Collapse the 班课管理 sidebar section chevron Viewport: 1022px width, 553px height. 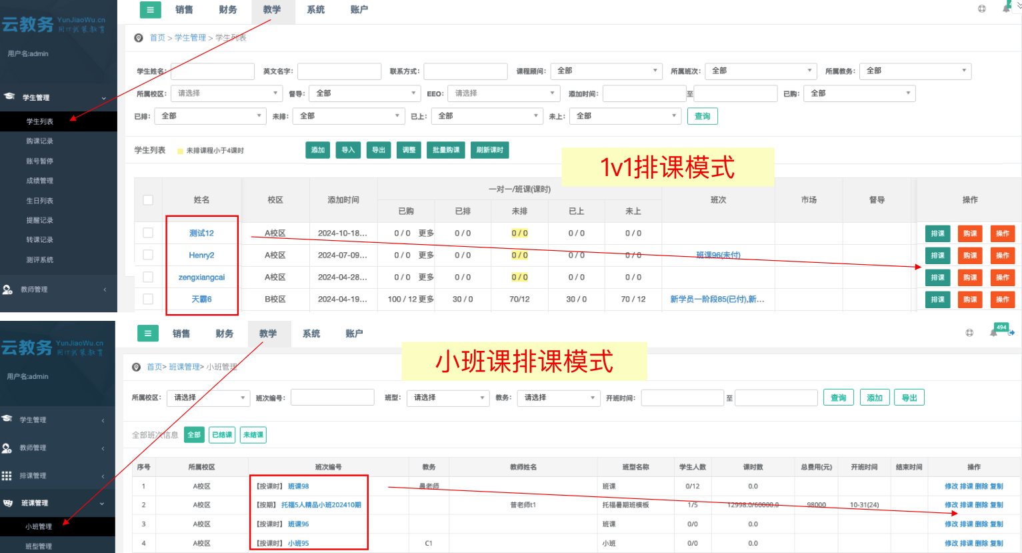(x=102, y=504)
